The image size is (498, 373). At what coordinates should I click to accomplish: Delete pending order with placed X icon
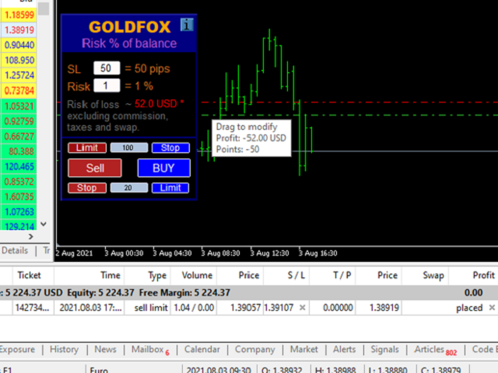point(492,308)
